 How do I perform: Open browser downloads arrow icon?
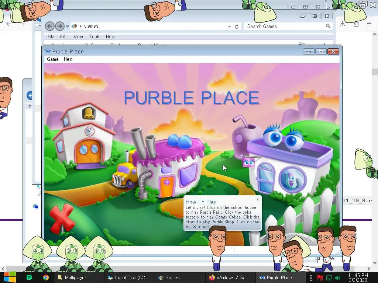coord(342,24)
